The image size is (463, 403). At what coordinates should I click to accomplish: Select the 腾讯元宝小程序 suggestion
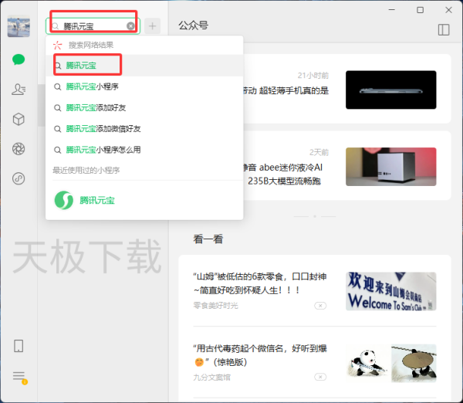tap(93, 86)
